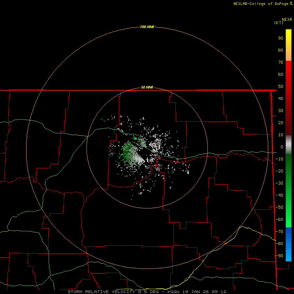Viewport: 294px width, 294px height.
Task: Click the positive 30 knot scale value
Action: [x=281, y=111]
